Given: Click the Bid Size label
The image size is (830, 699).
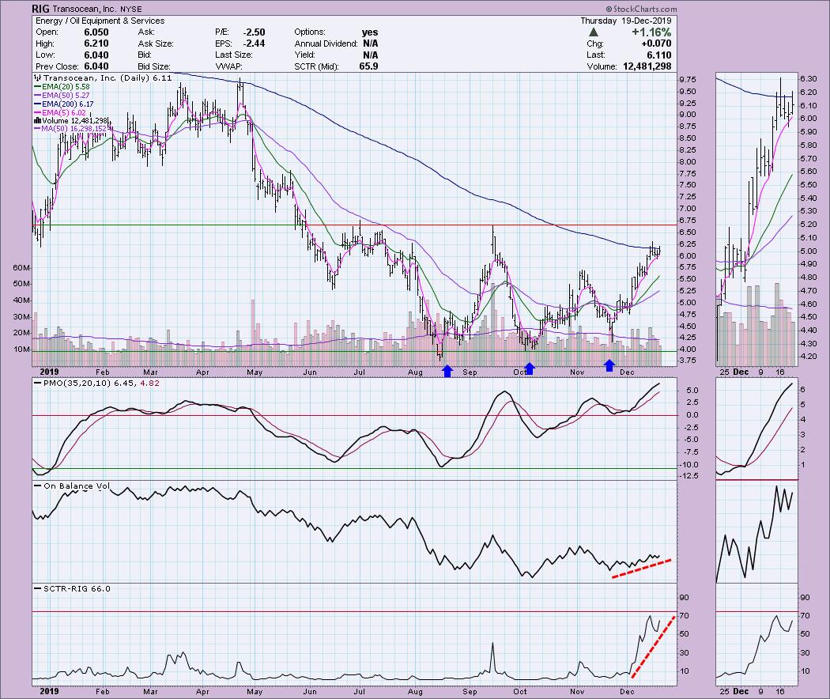Looking at the screenshot, I should point(154,66).
